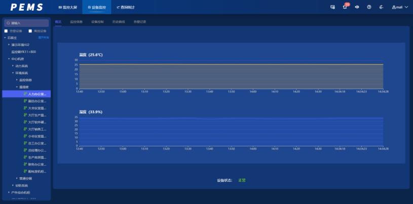This screenshot has height=204, width=413.
Task: Toggle the speaker sound icon
Action: [x=357, y=7]
